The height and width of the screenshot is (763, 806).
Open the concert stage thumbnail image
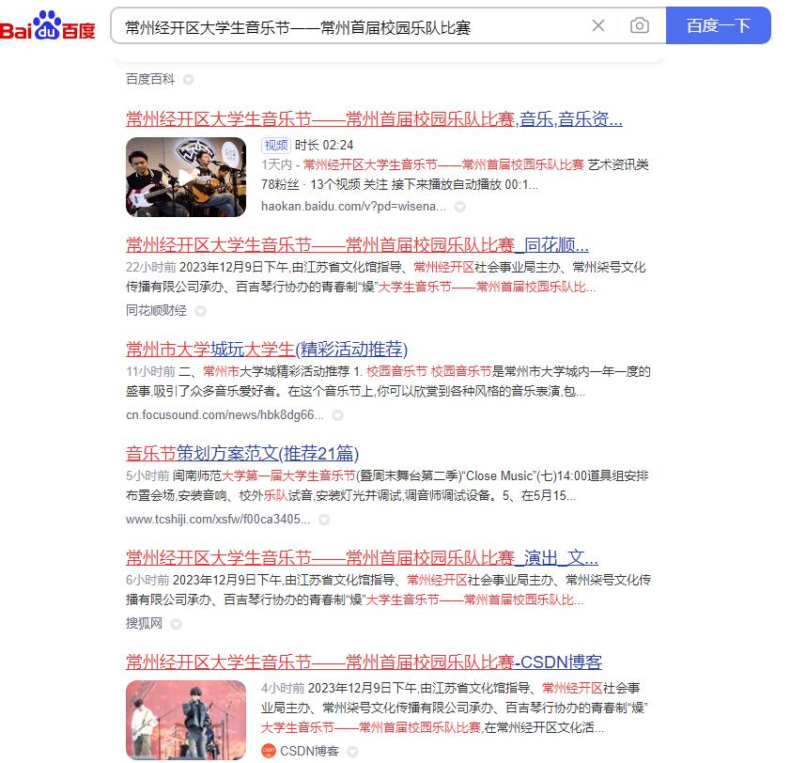pyautogui.click(x=186, y=720)
